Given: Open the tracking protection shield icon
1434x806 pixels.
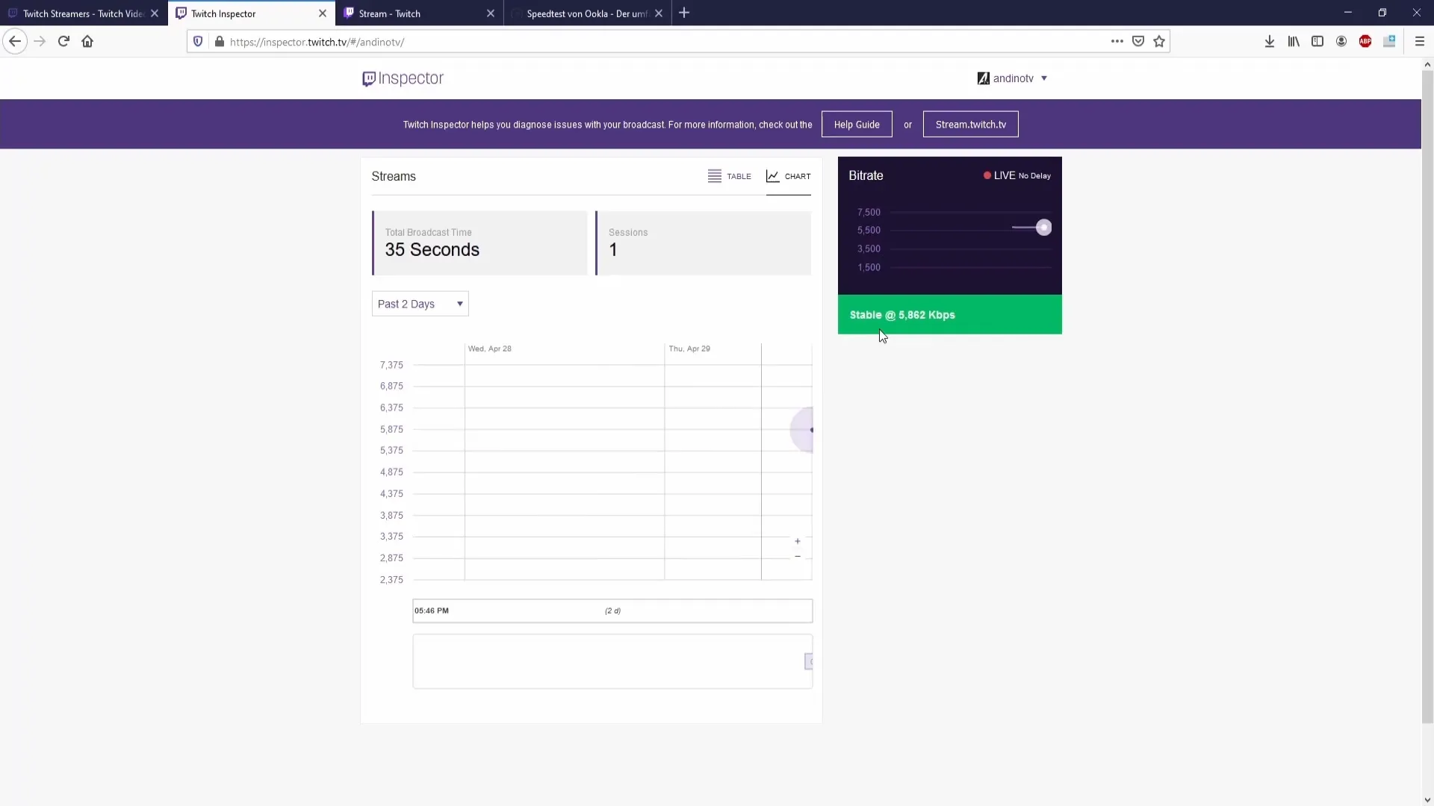Looking at the screenshot, I should (198, 42).
